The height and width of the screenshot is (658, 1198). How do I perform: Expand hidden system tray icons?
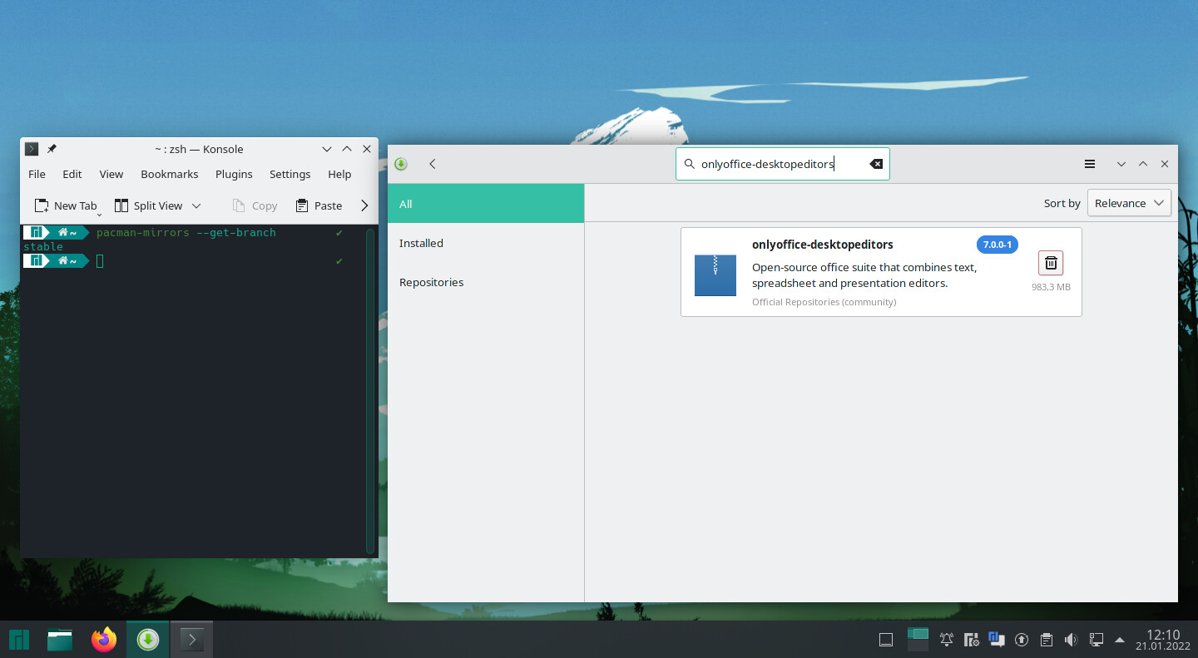click(x=1120, y=640)
